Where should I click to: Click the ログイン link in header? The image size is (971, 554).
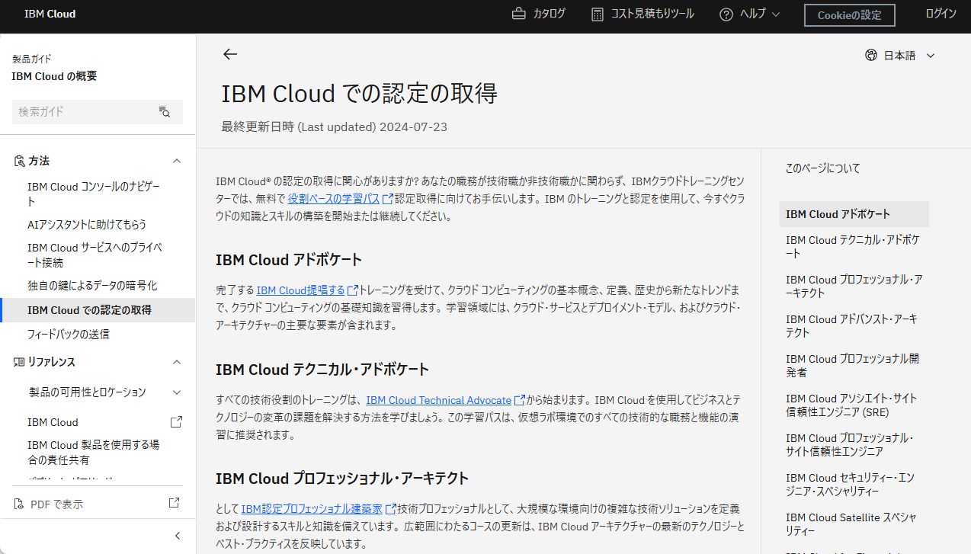point(941,14)
